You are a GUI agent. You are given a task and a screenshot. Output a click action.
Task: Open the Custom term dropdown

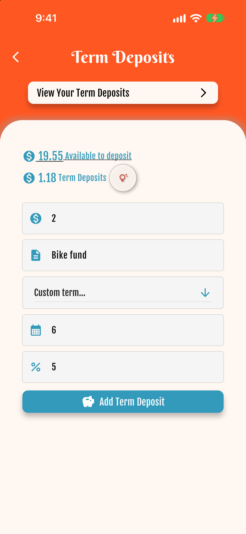[x=123, y=293]
